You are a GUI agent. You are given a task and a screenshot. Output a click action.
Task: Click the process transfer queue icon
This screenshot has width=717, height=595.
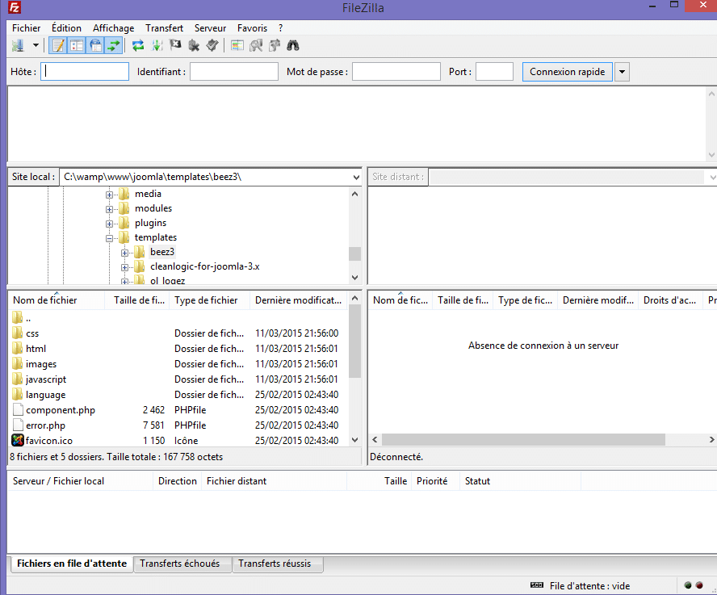point(157,45)
